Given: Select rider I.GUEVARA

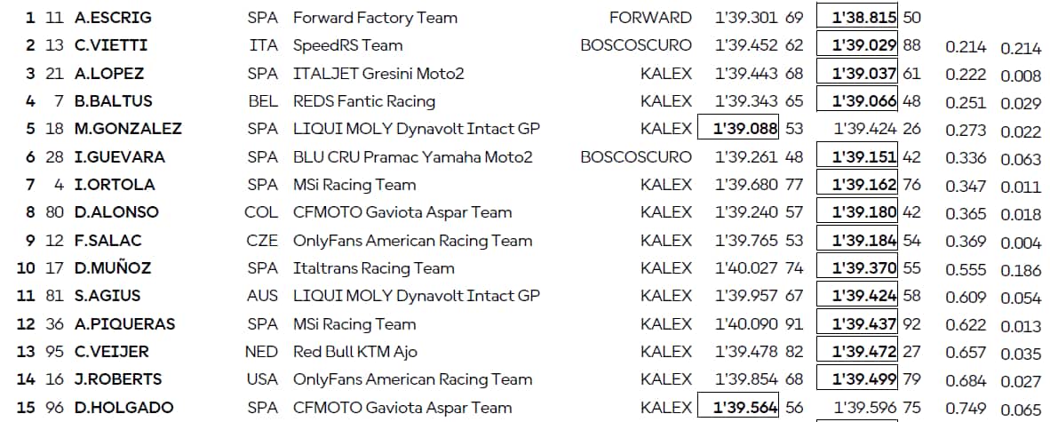Looking at the screenshot, I should pos(120,157).
